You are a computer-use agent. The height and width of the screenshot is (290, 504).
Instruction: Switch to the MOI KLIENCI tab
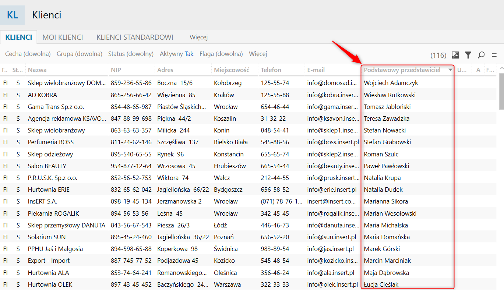pyautogui.click(x=63, y=37)
